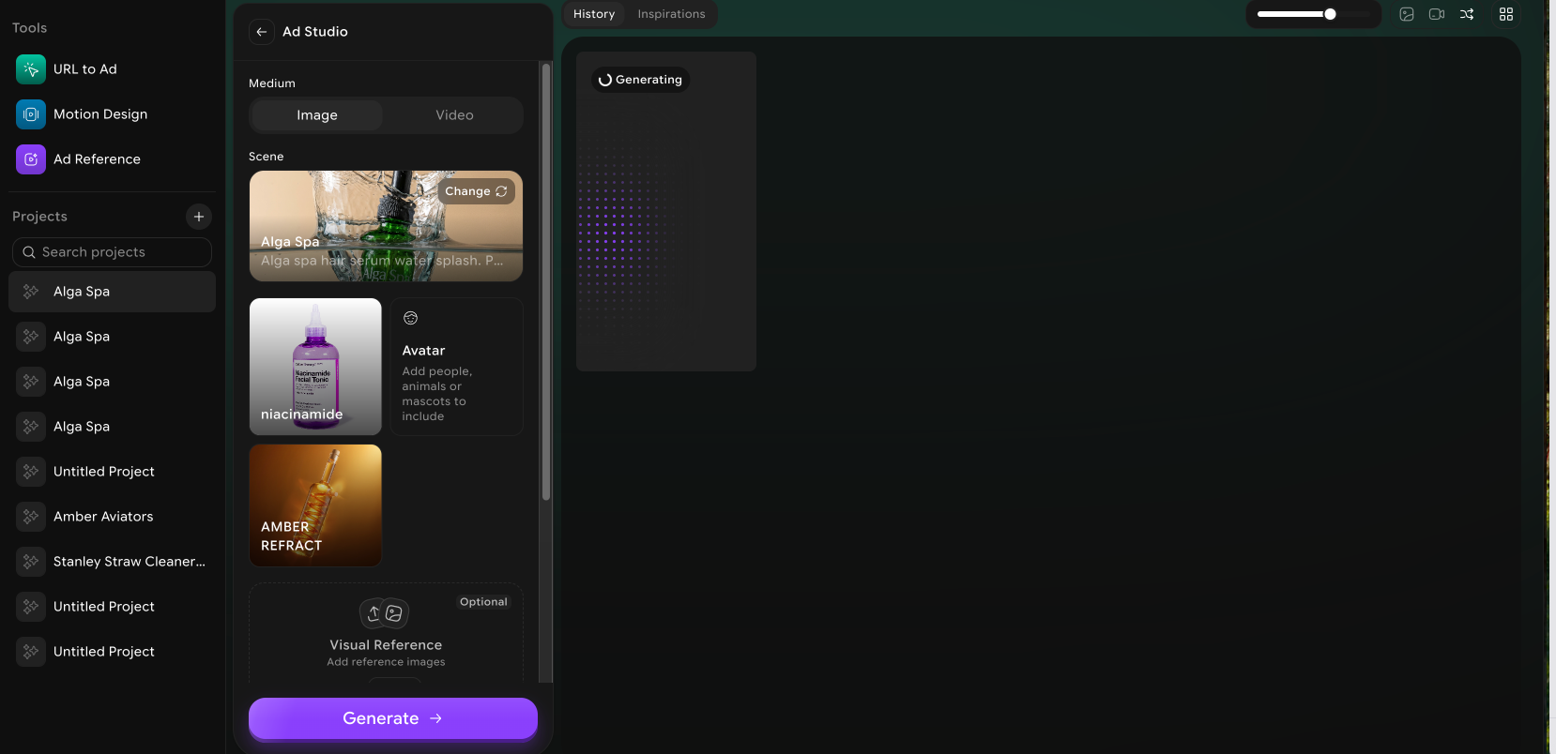This screenshot has width=1556, height=754.
Task: Select the niacinamide product thumbnail
Action: tap(315, 367)
